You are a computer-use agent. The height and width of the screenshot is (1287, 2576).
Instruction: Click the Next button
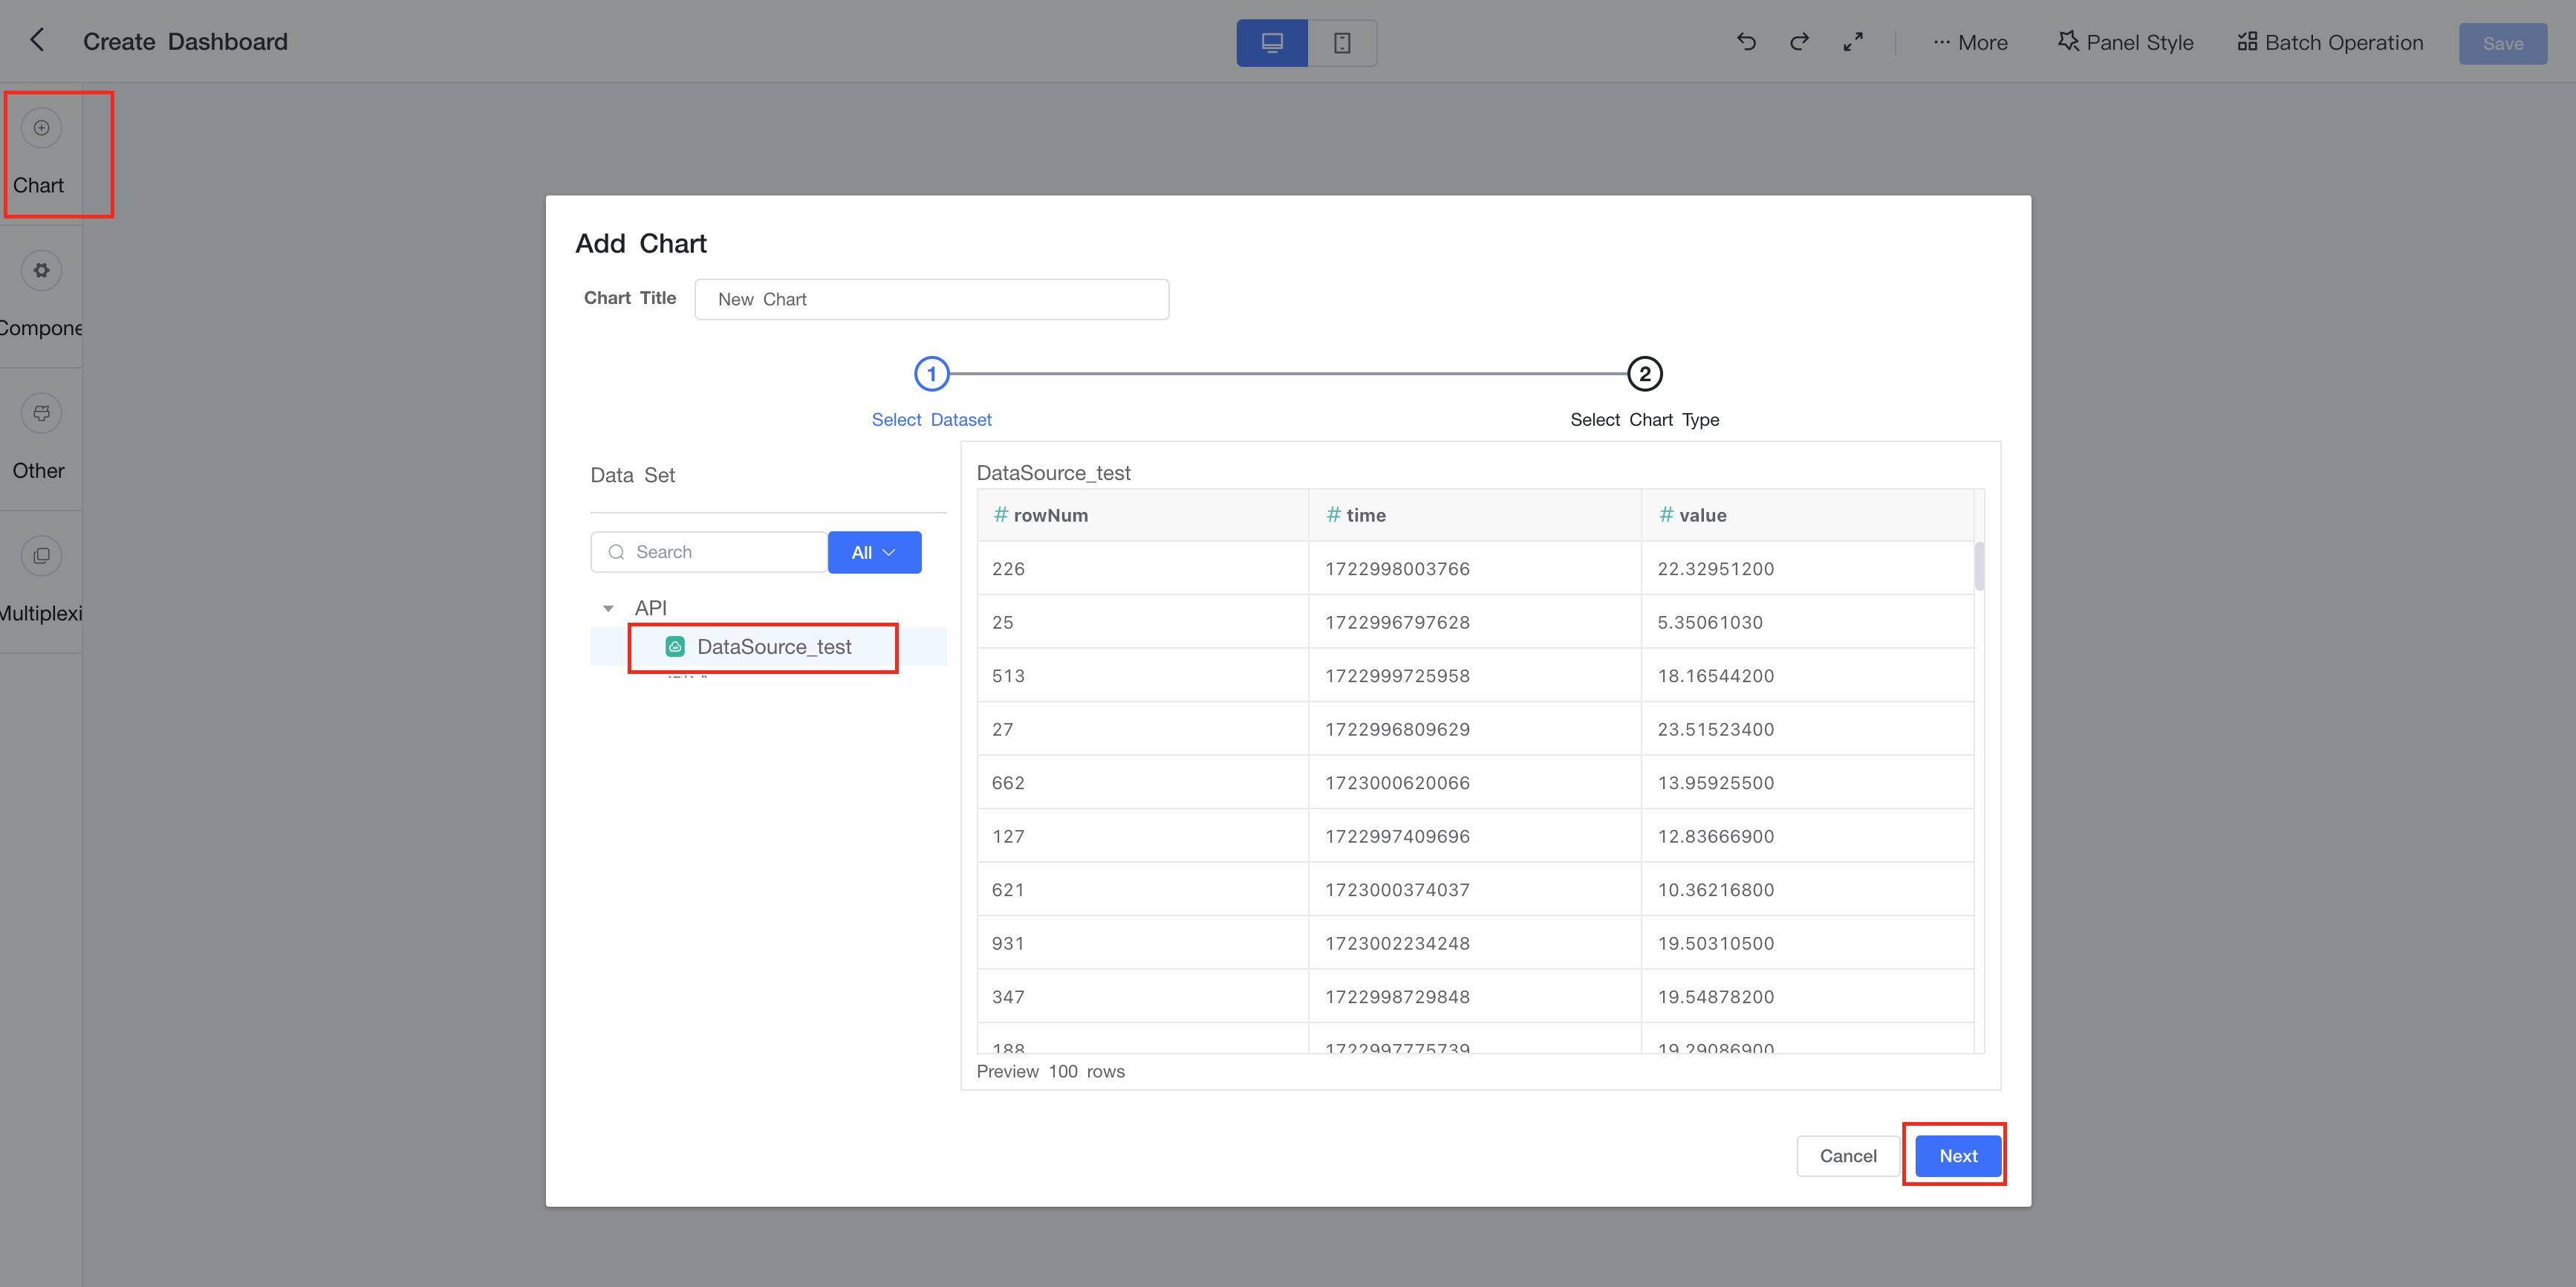pos(1957,1156)
